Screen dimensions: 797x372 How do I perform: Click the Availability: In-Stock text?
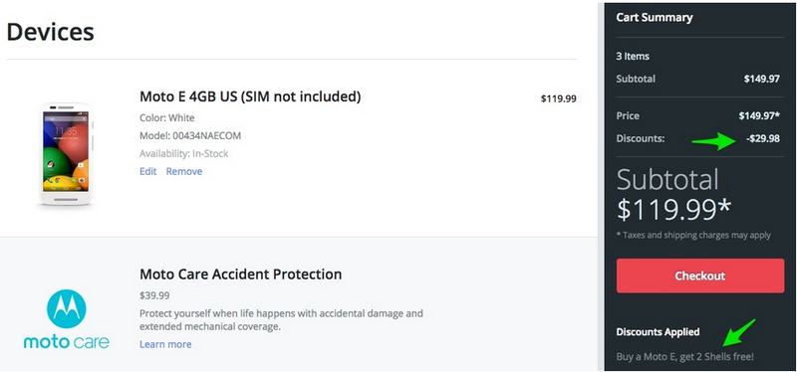[184, 153]
